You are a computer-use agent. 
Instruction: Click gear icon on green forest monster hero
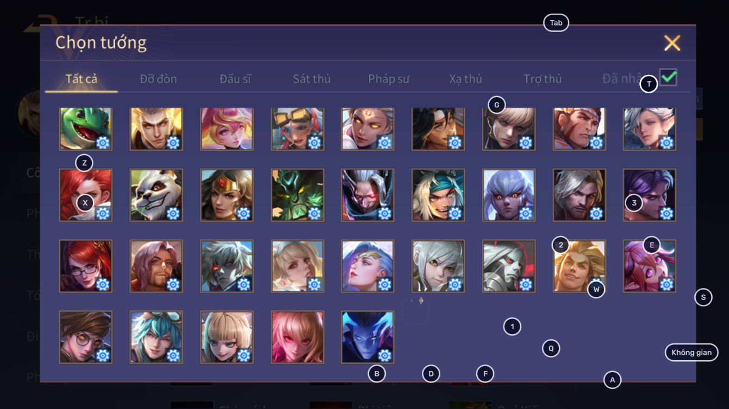click(314, 213)
